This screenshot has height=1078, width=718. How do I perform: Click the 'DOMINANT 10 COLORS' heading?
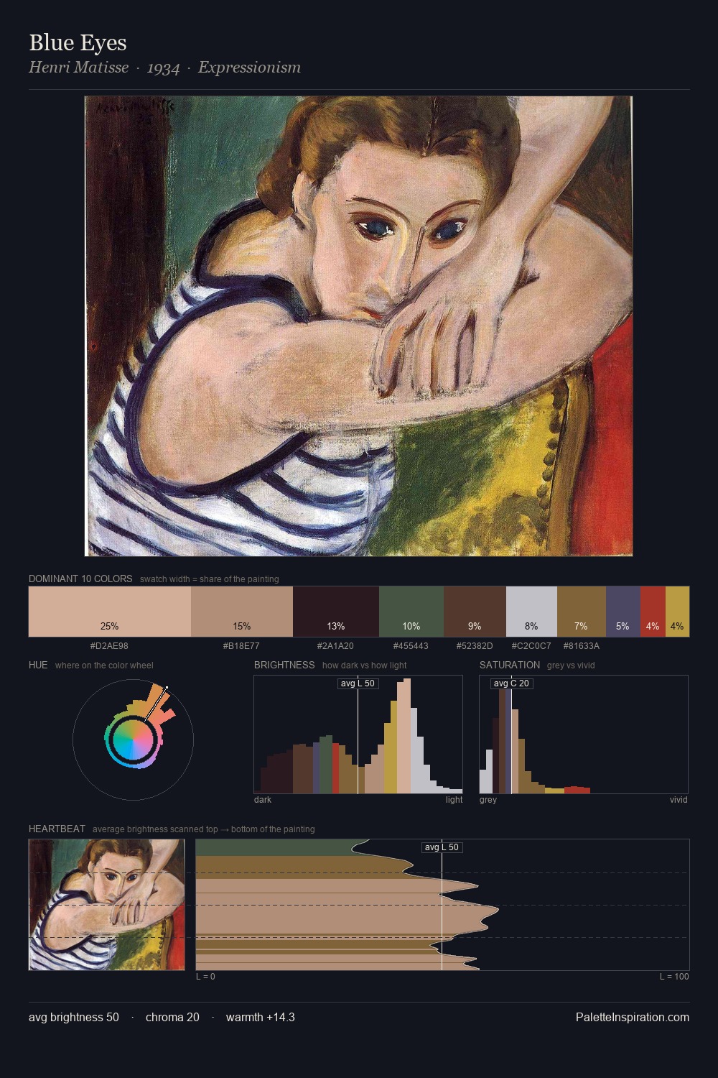point(80,579)
